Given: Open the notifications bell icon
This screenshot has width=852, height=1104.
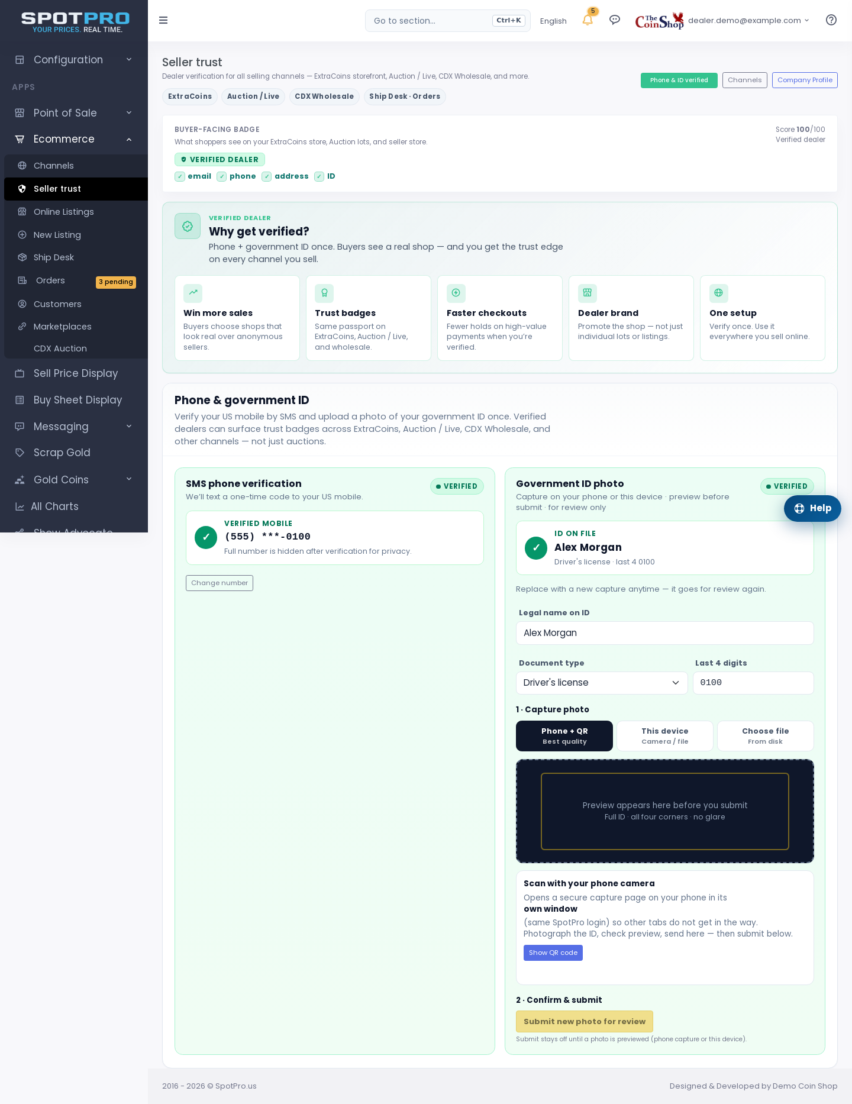Looking at the screenshot, I should pos(588,20).
